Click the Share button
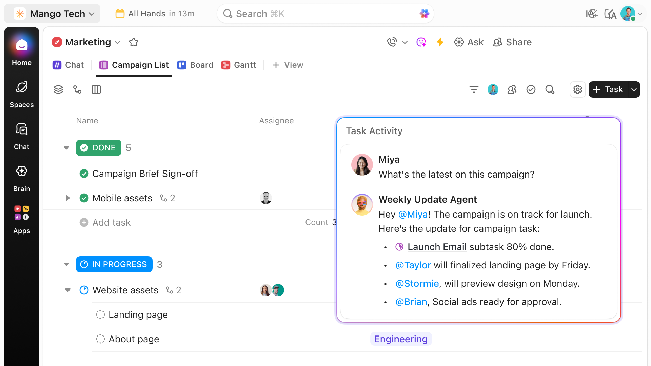This screenshot has height=366, width=651. pyautogui.click(x=512, y=42)
